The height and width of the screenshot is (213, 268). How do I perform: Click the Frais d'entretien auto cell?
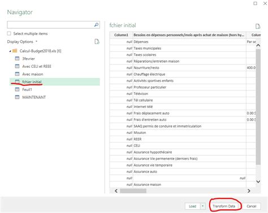[189, 120]
